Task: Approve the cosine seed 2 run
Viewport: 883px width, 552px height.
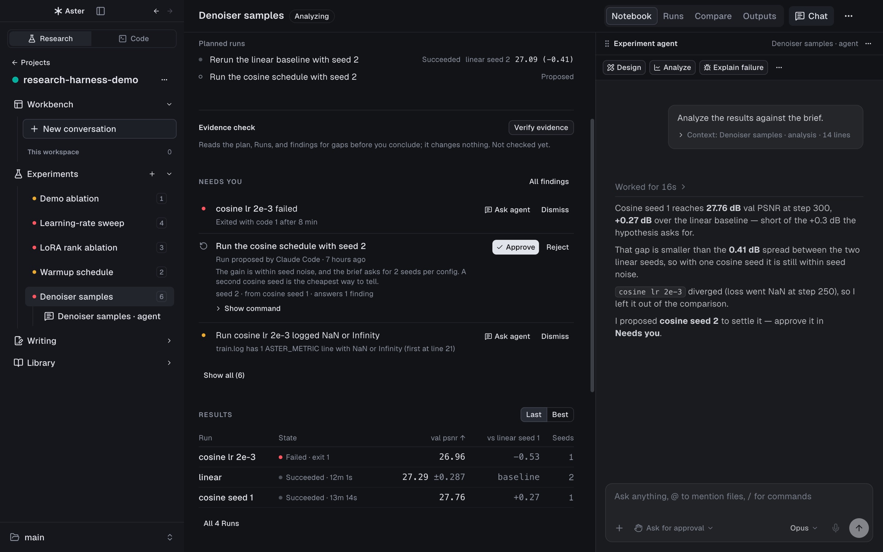Action: pos(515,247)
